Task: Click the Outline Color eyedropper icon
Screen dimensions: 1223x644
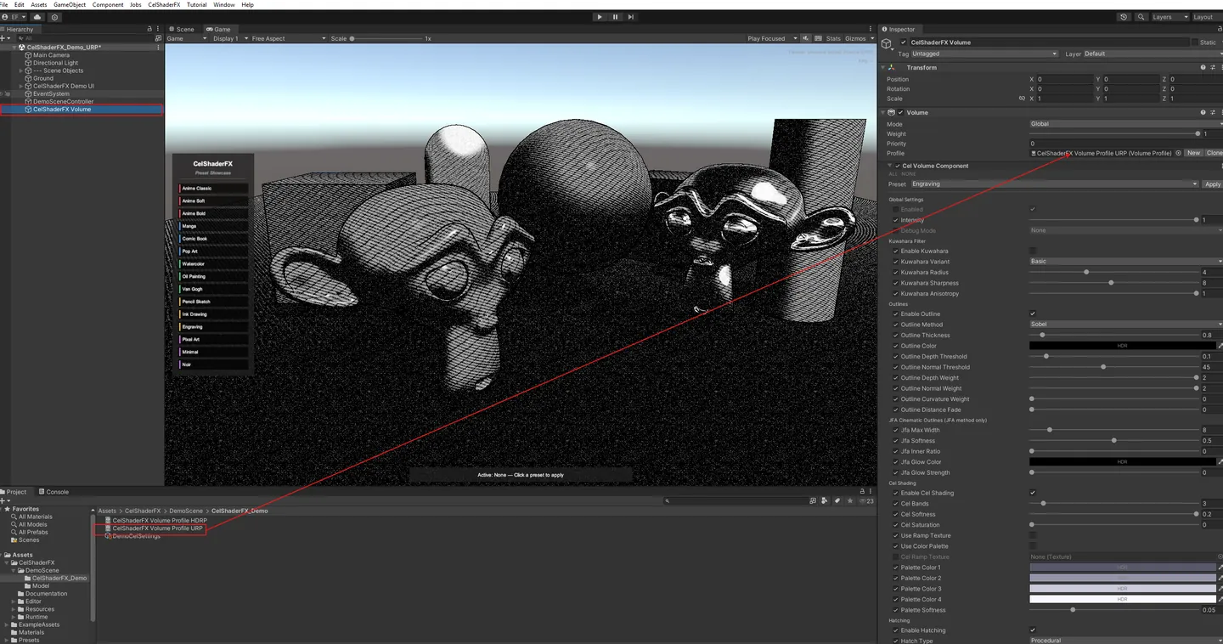Action: click(1220, 346)
